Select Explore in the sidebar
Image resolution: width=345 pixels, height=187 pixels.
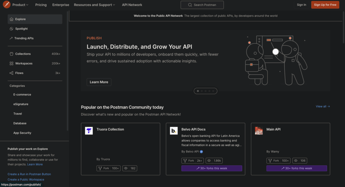(x=35, y=19)
